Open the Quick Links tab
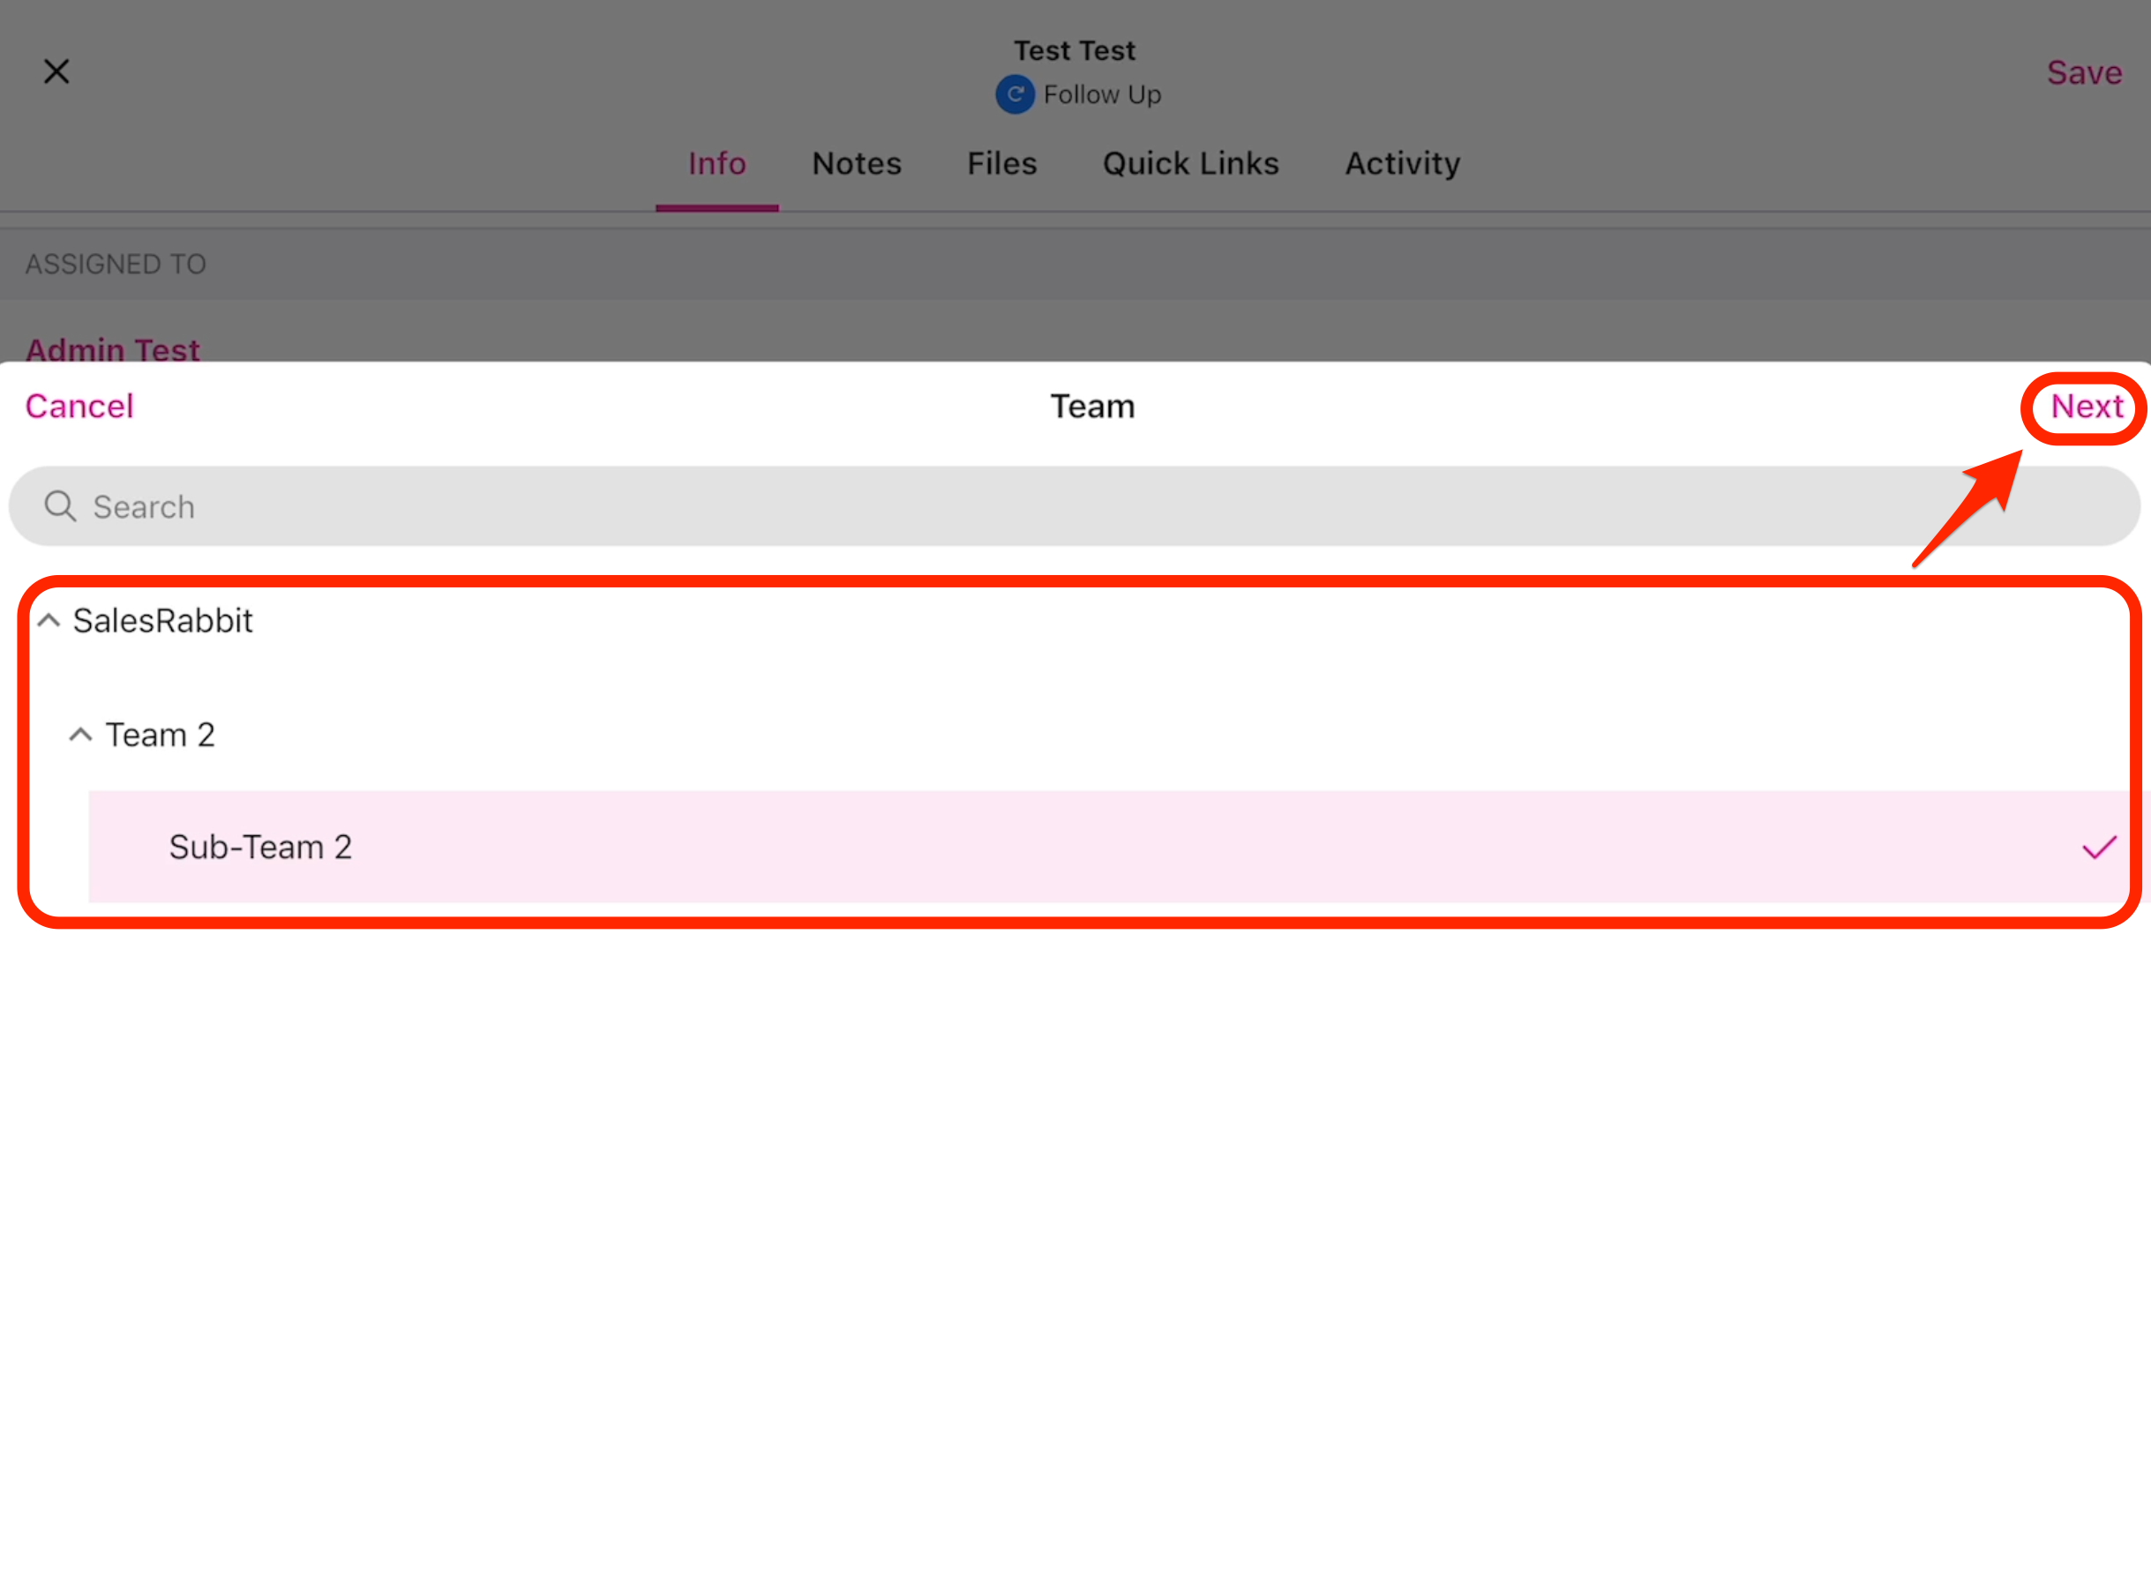The height and width of the screenshot is (1570, 2151). (x=1190, y=163)
